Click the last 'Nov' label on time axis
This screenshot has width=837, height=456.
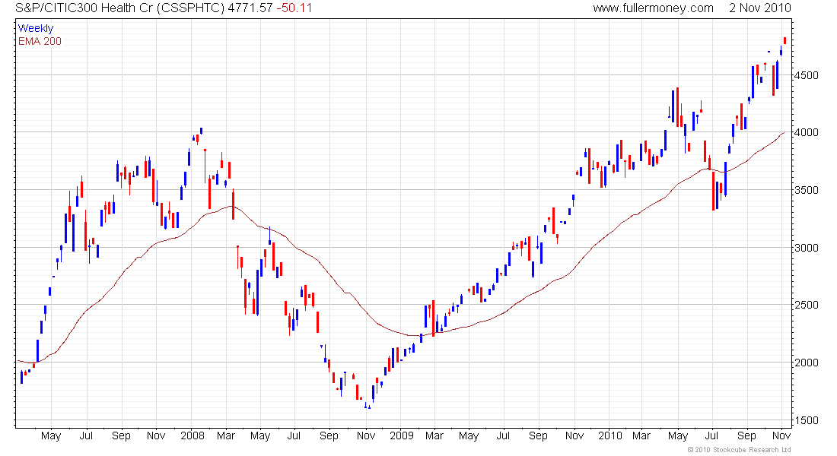[781, 435]
